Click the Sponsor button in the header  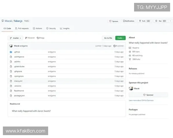pyautogui.click(x=114, y=21)
